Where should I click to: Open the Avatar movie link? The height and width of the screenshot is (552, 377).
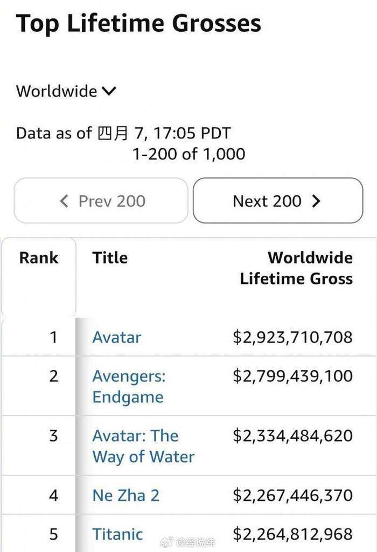(117, 337)
